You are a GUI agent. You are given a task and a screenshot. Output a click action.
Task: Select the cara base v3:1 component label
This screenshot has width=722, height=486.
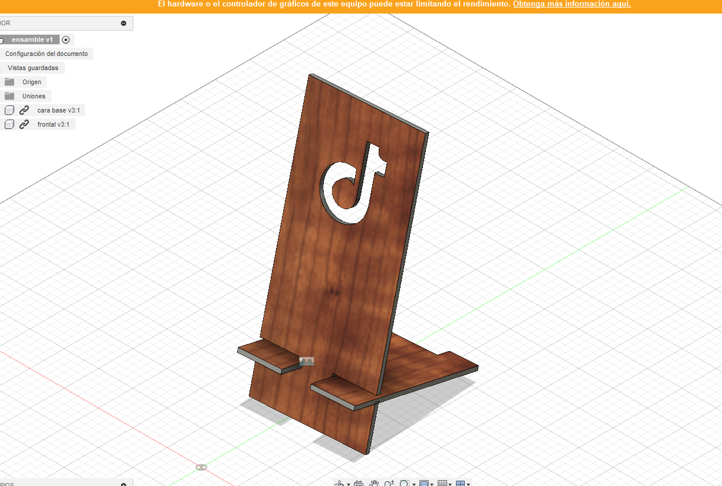tap(58, 110)
